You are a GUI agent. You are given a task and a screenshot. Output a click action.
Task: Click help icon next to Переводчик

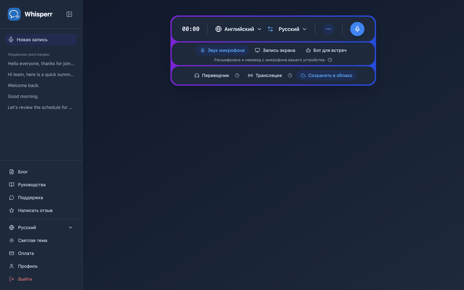237,75
